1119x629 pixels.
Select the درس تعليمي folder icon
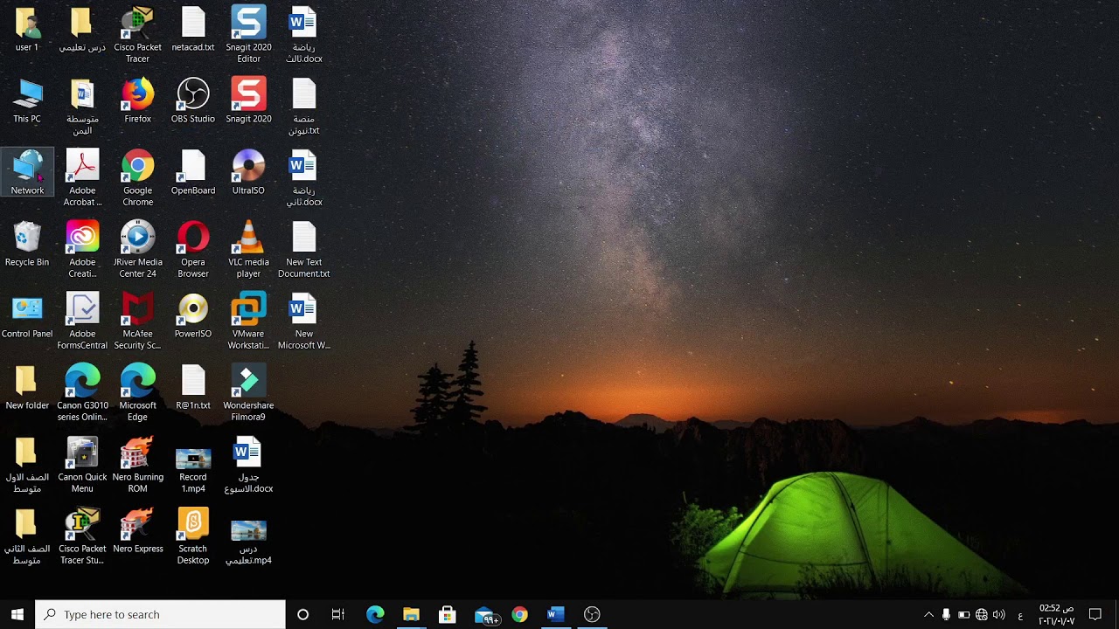point(82,29)
